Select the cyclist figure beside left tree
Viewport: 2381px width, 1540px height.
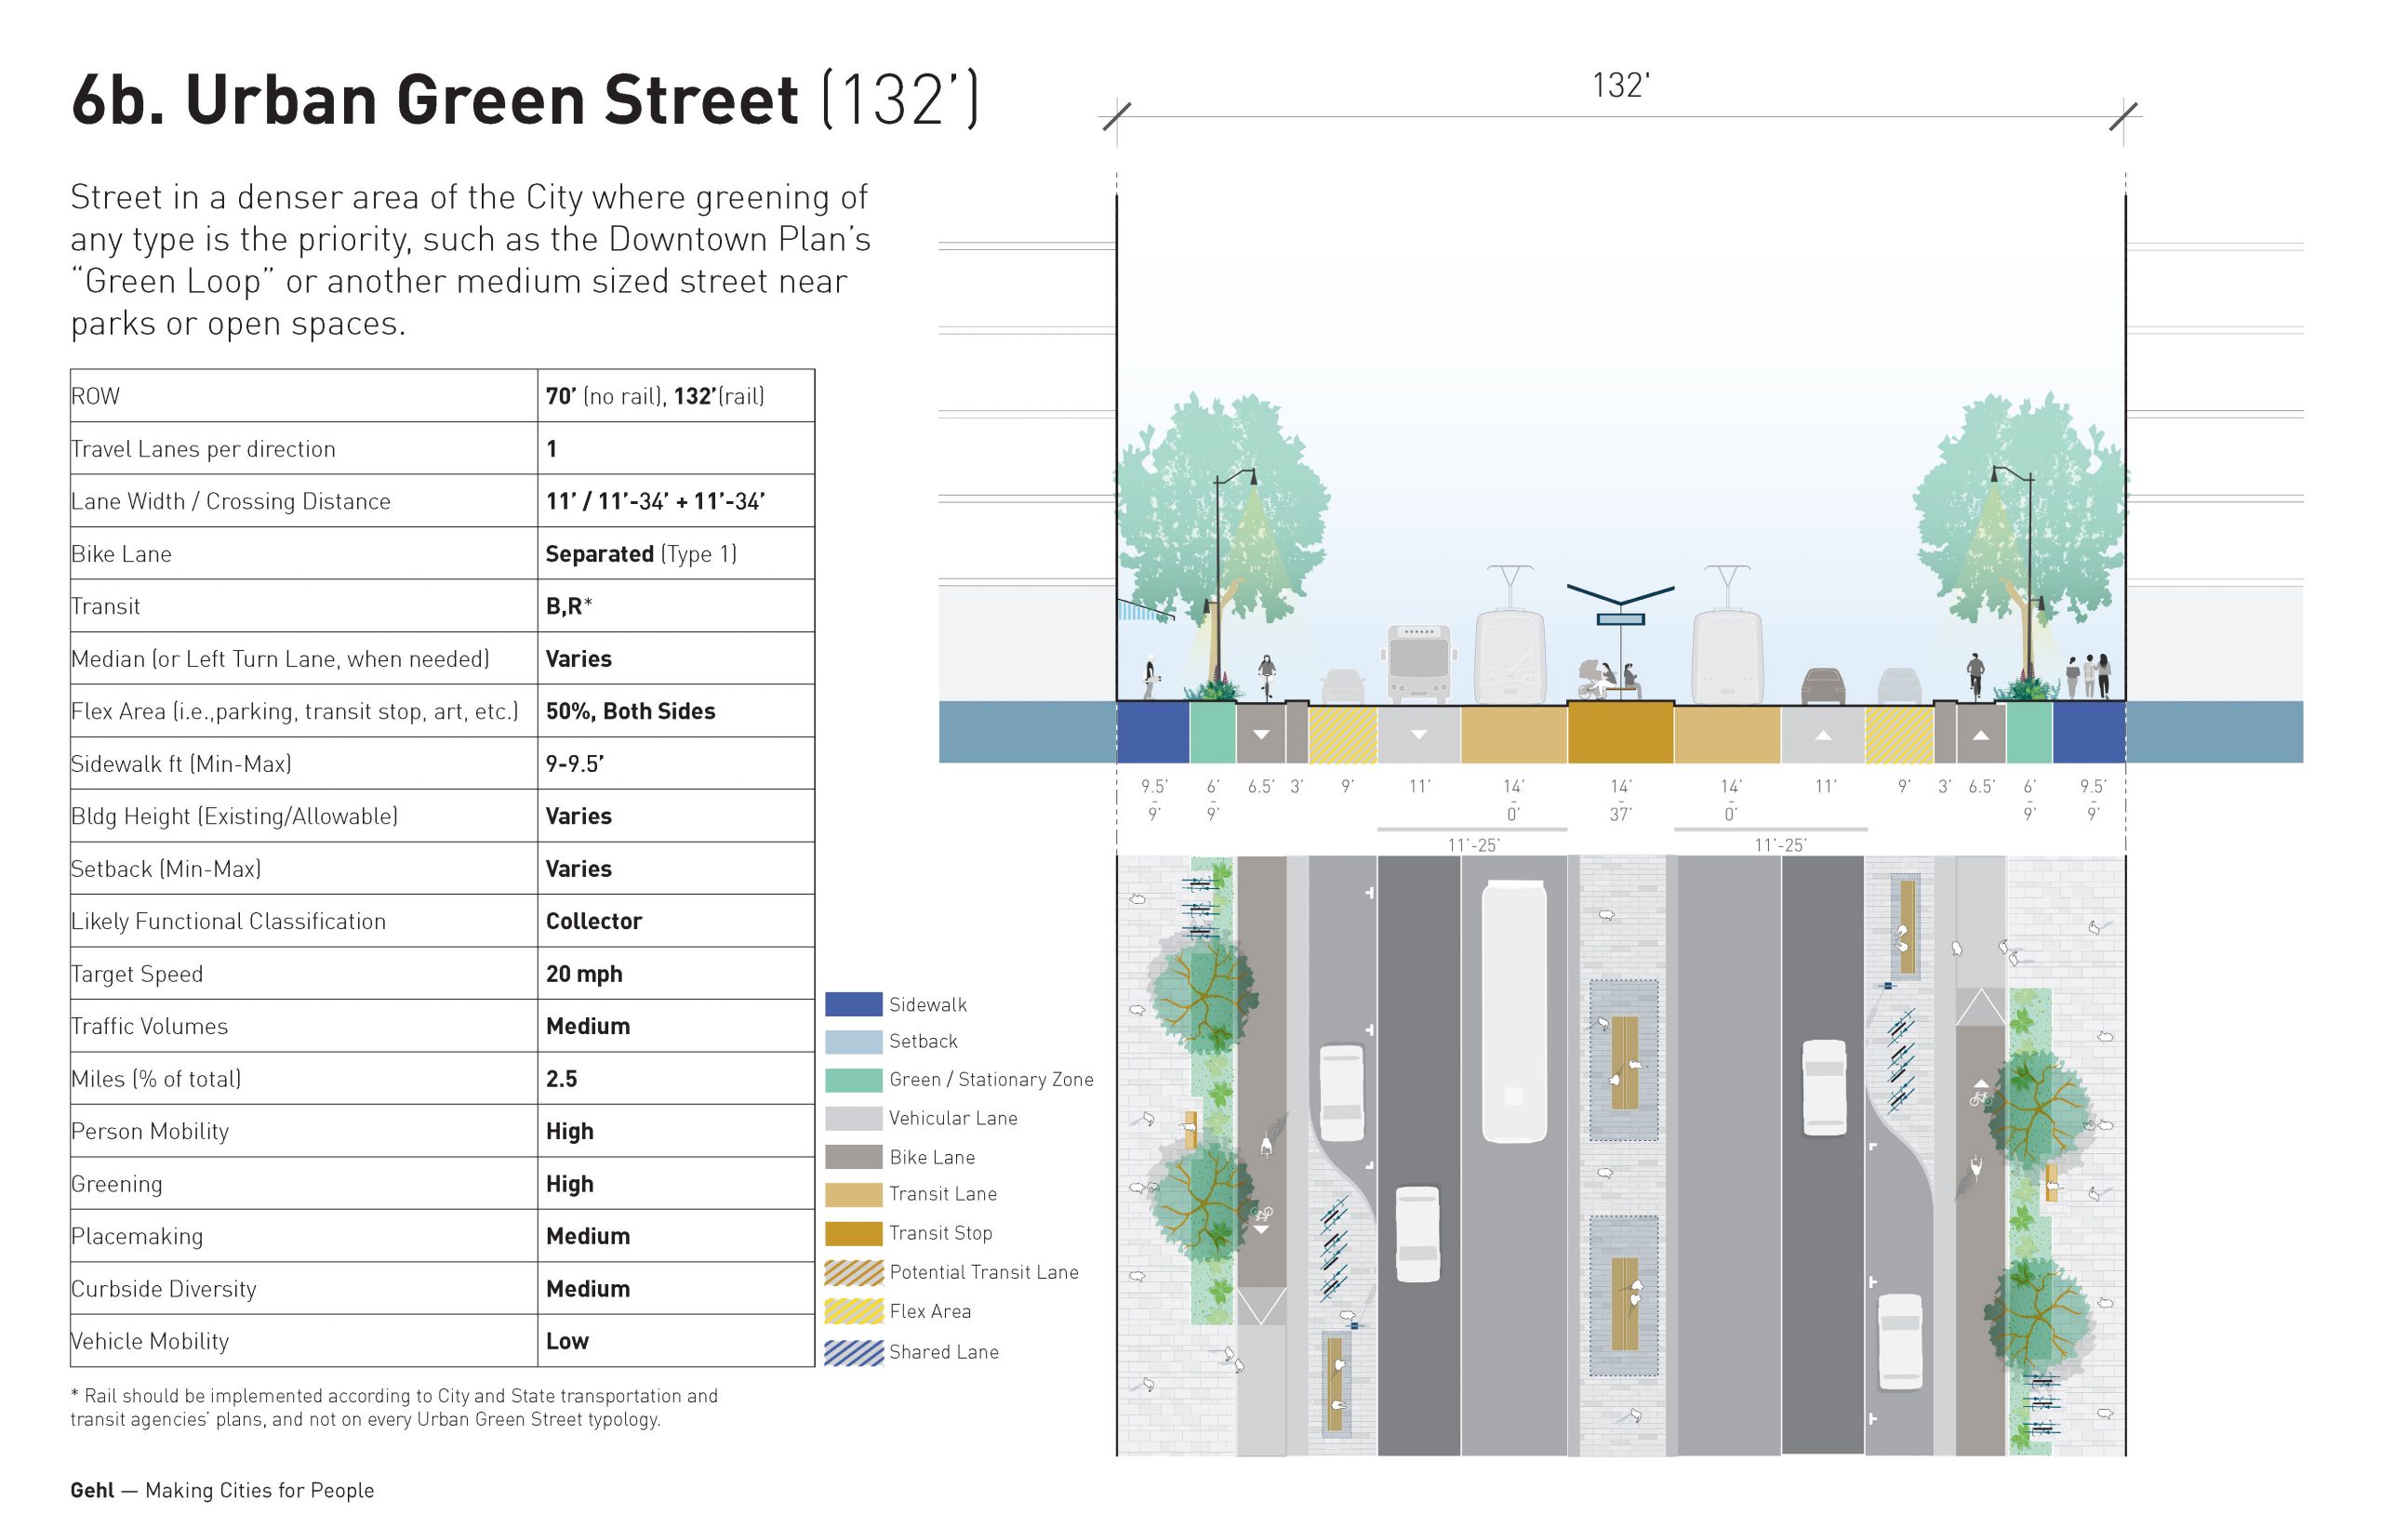(x=1267, y=677)
